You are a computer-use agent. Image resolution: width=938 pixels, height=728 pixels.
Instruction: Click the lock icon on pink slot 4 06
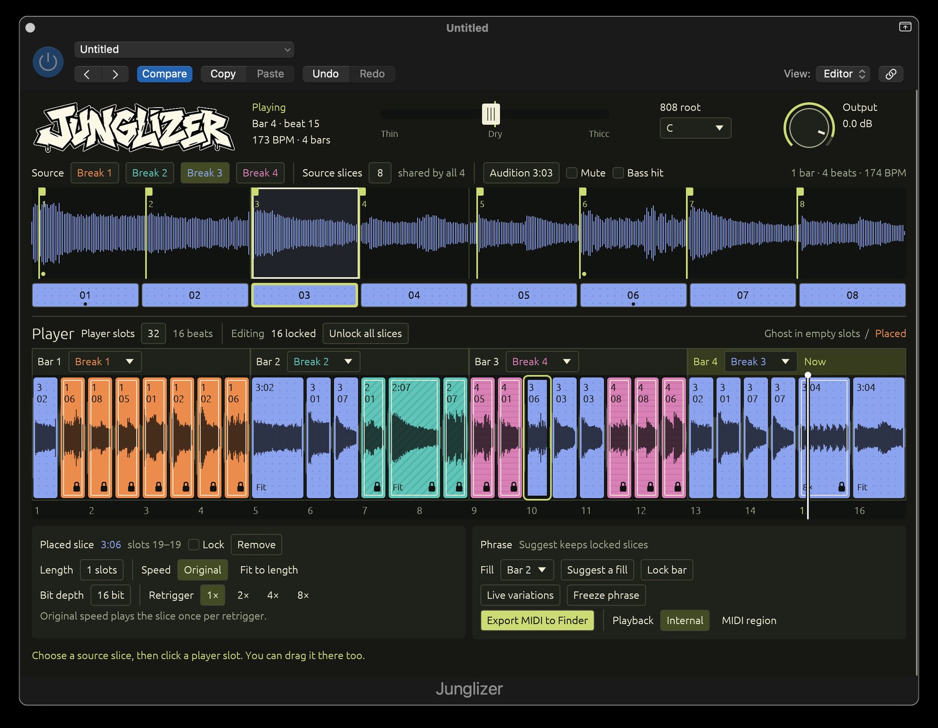(678, 487)
